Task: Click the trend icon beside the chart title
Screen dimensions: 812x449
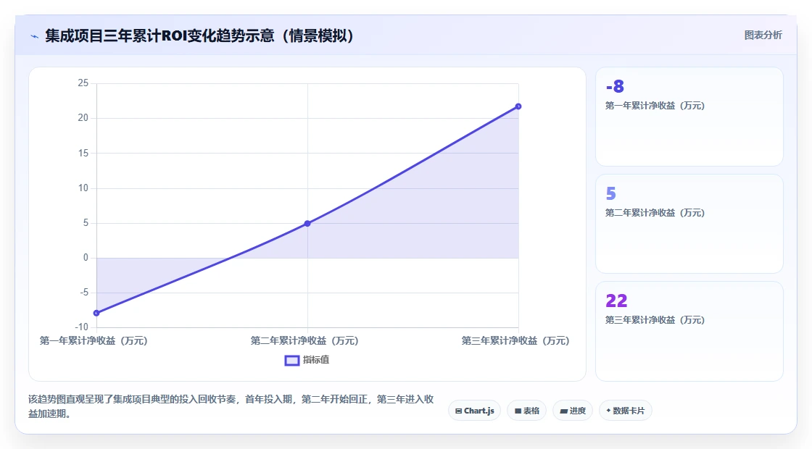Action: point(35,36)
